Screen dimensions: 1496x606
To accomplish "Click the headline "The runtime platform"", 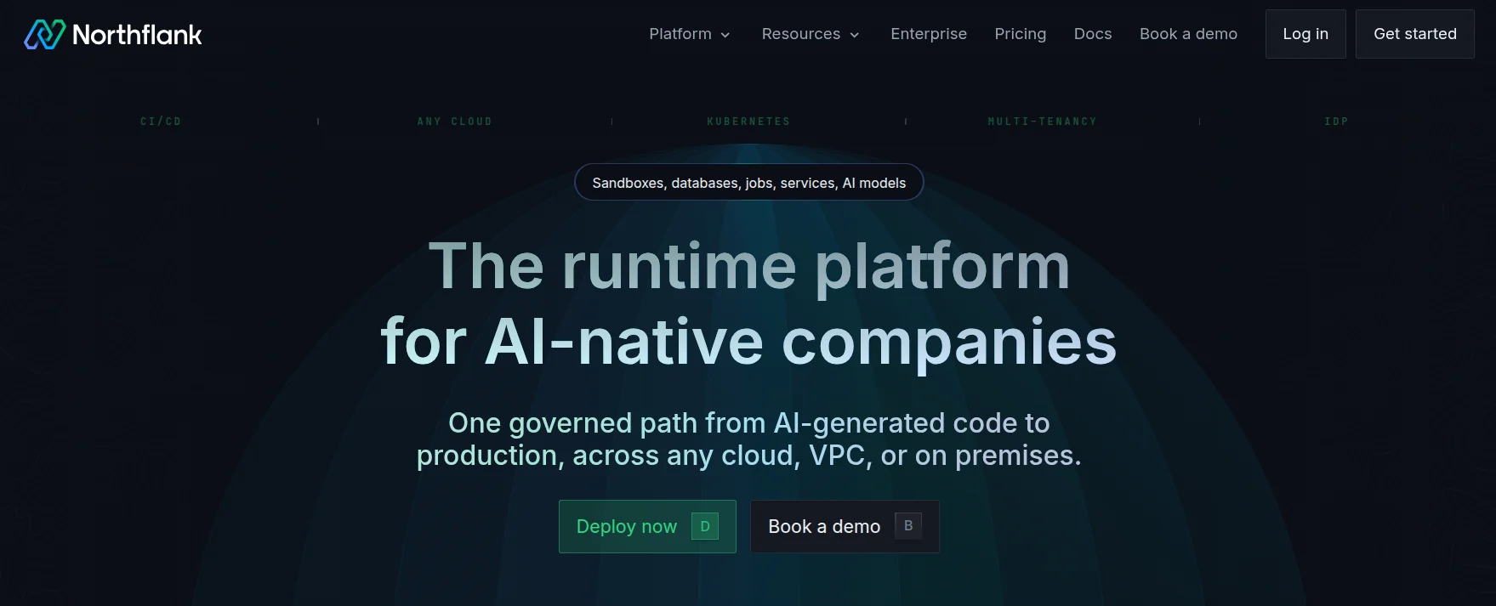I will point(749,267).
